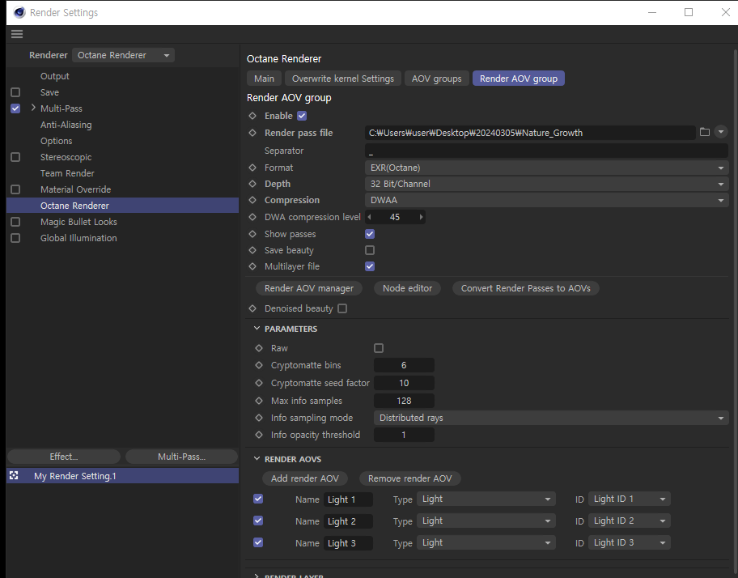Image resolution: width=738 pixels, height=578 pixels.
Task: Switch to Overwrite kernel Settings tab
Action: coord(343,79)
